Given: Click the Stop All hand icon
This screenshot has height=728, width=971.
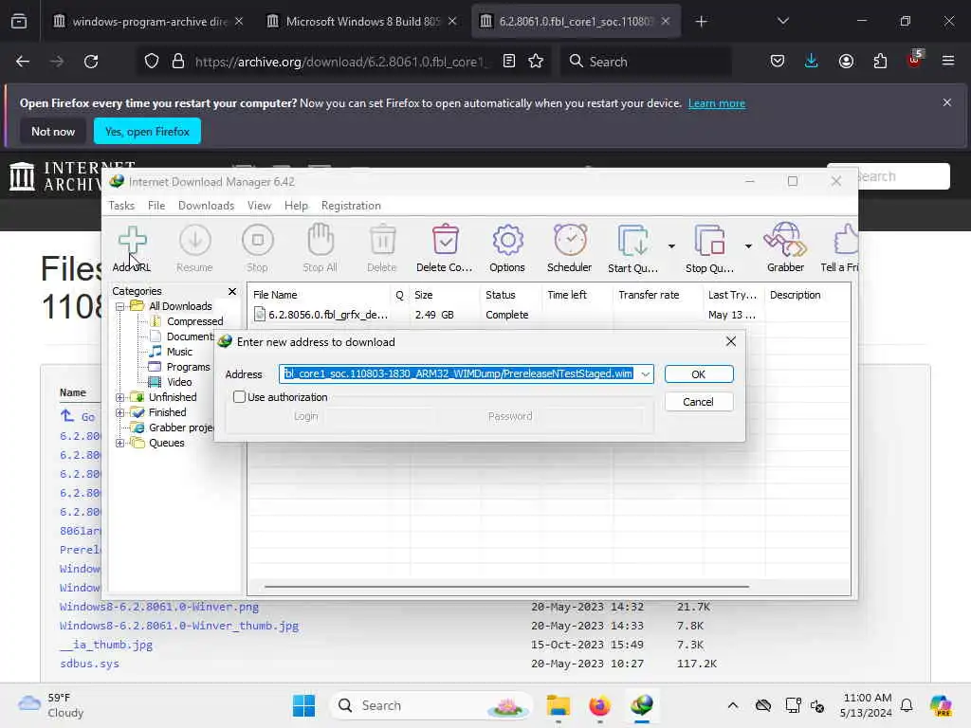Looking at the screenshot, I should coord(321,248).
